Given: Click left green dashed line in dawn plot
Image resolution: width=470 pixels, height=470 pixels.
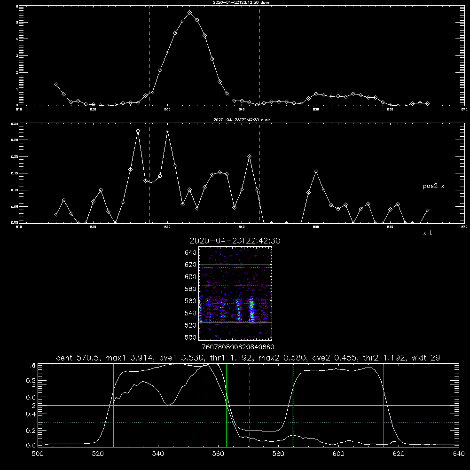Looking at the screenshot, I should pos(149,56).
